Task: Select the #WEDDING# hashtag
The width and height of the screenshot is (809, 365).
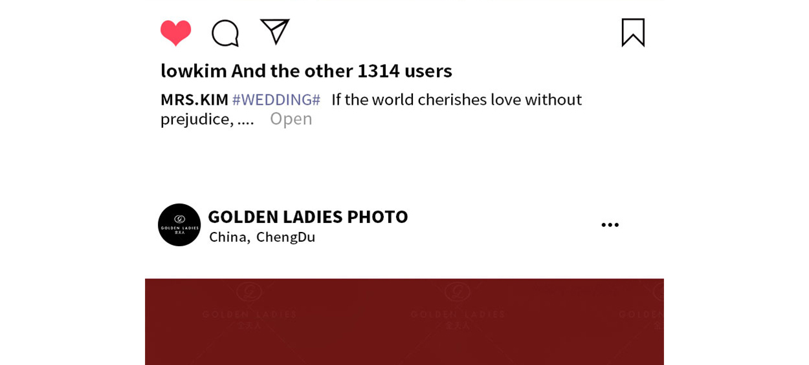Action: coord(276,99)
